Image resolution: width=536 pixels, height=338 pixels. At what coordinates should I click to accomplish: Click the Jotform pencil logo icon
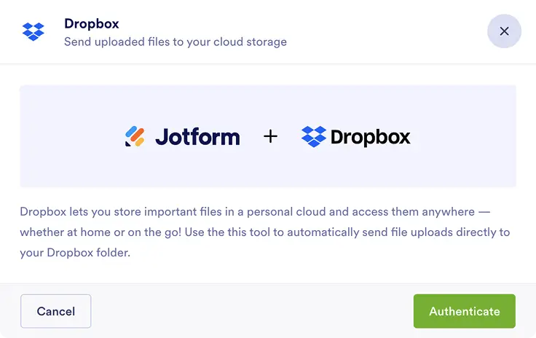click(135, 136)
